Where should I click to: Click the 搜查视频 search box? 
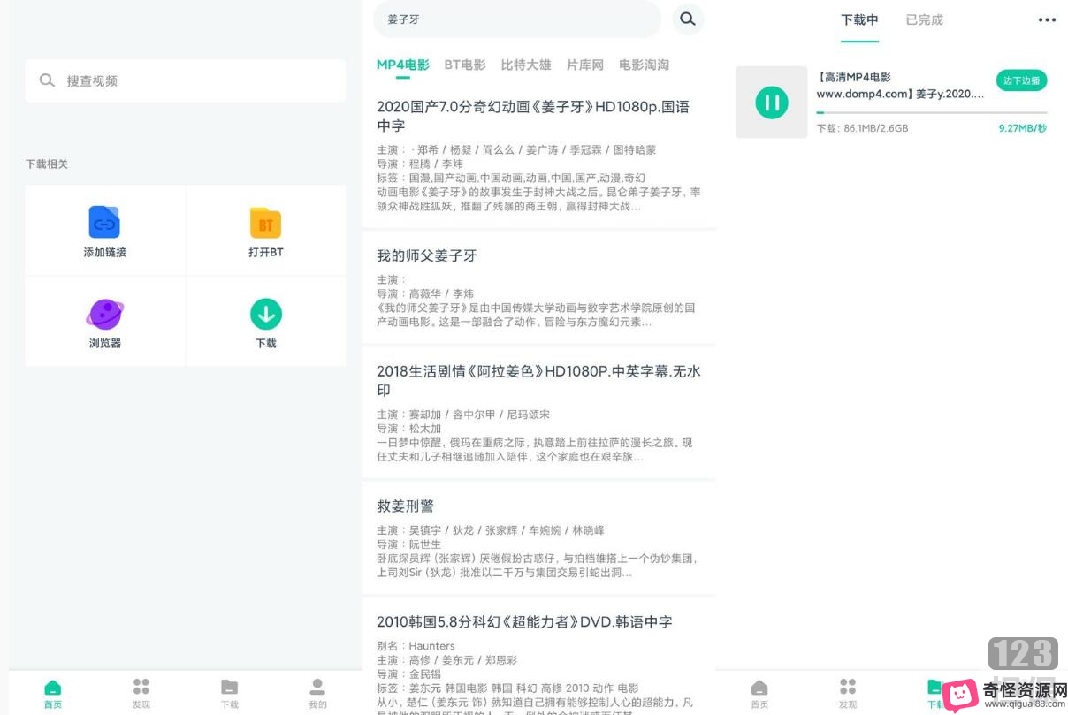[x=186, y=80]
